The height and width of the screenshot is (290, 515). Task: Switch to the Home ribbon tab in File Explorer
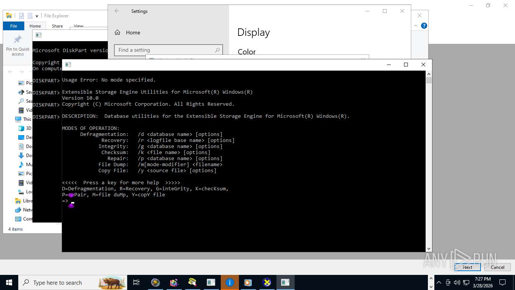pos(35,26)
